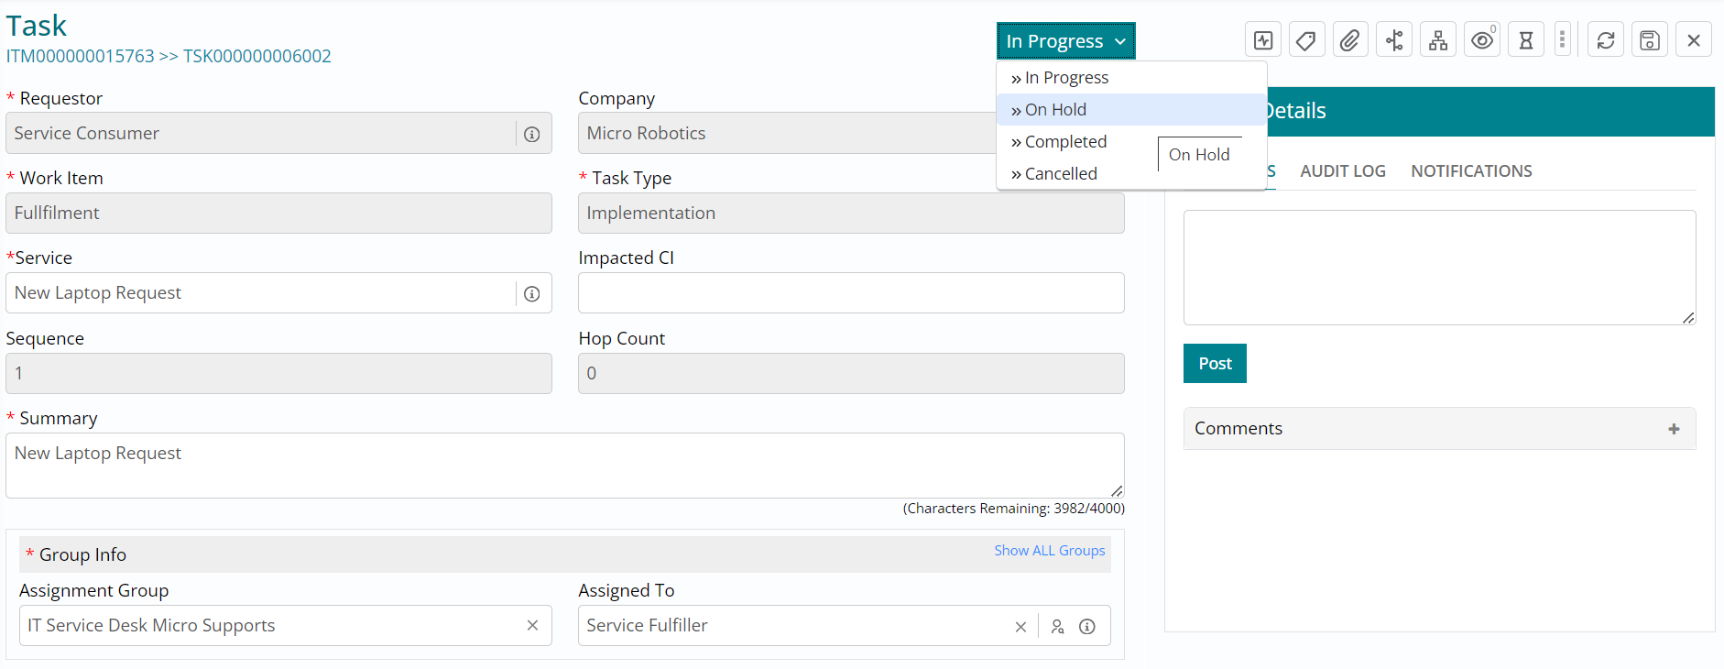The height and width of the screenshot is (669, 1724).
Task: Save the task using the floppy disk icon
Action: [1650, 40]
